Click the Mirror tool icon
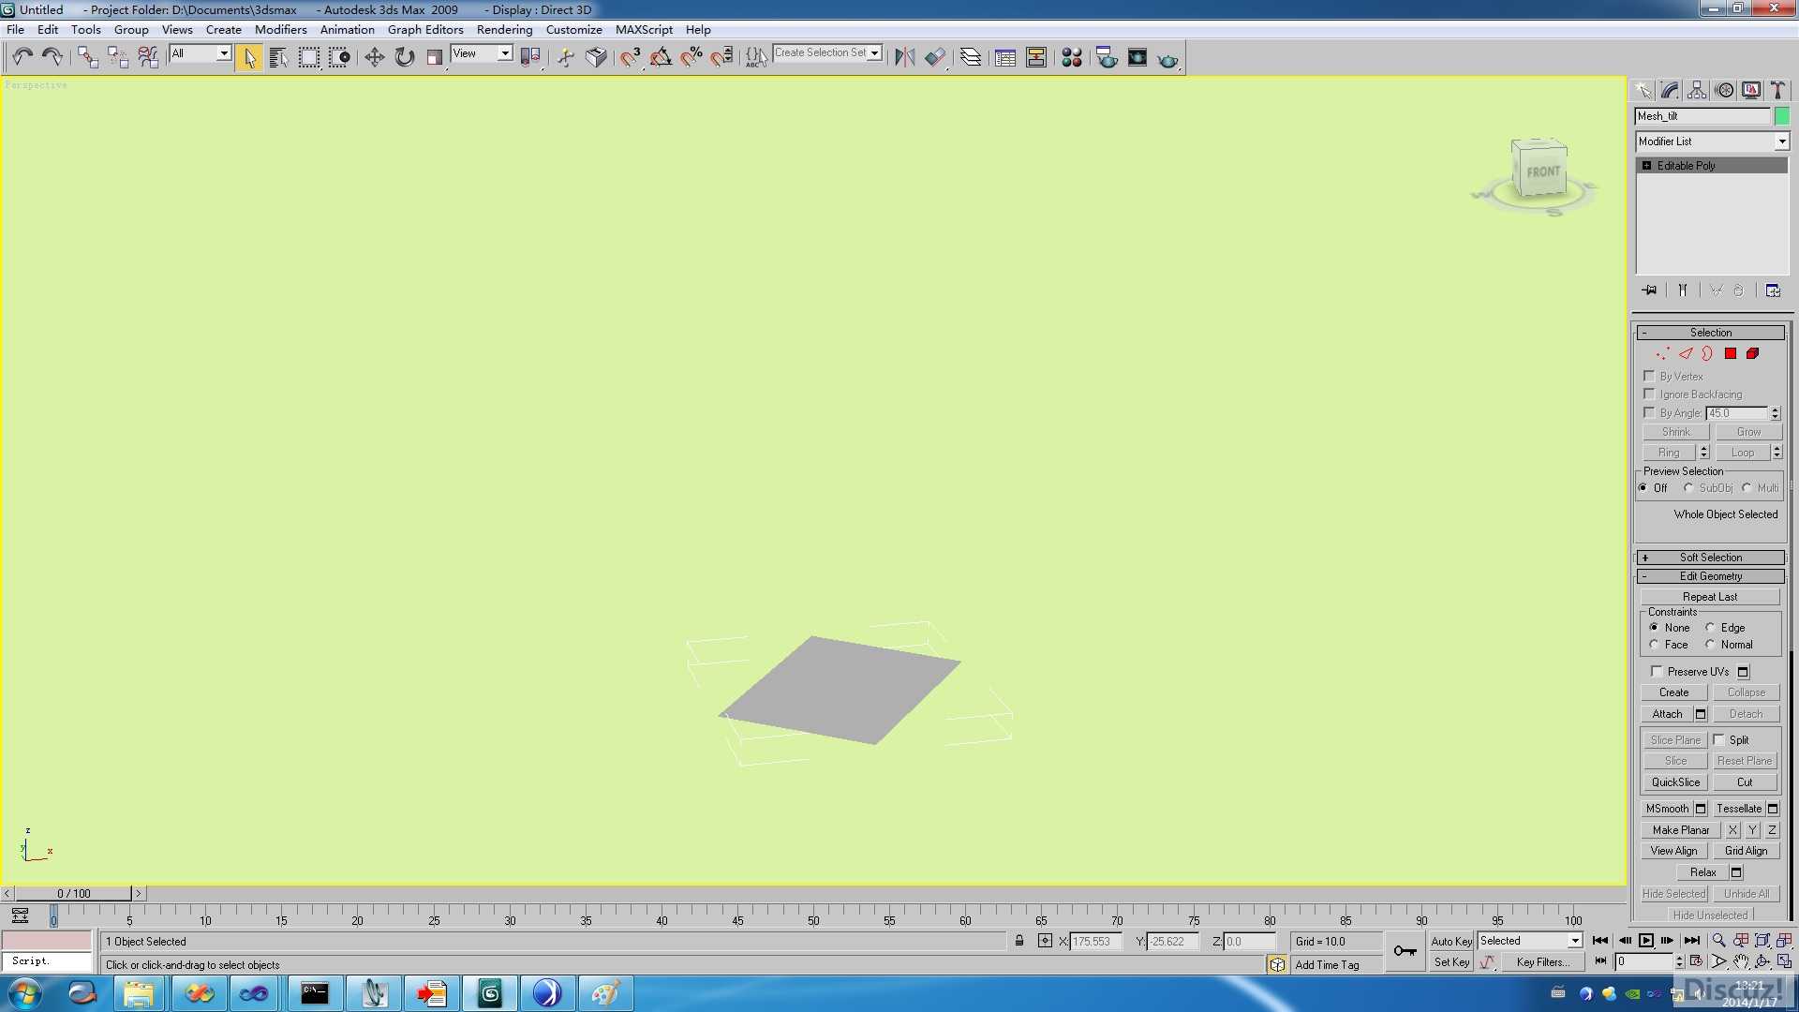 (904, 58)
